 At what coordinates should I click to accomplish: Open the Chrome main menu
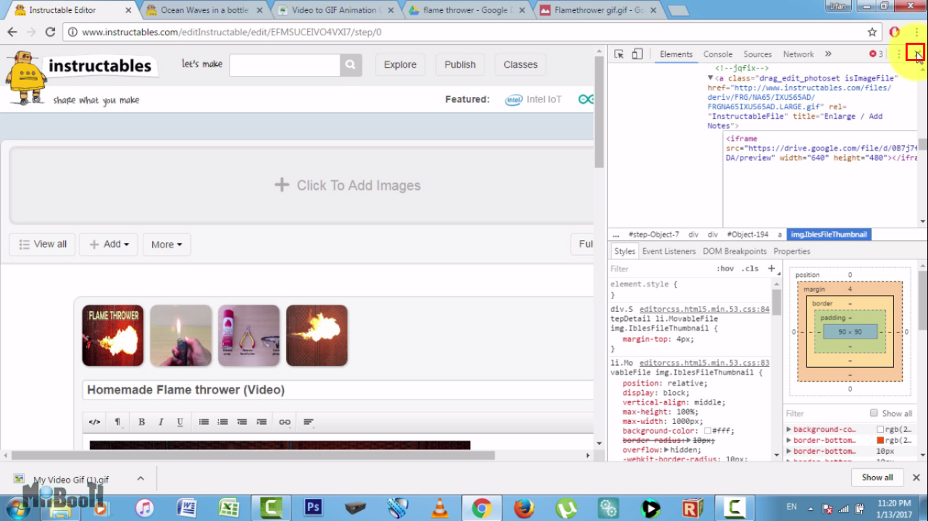(916, 32)
